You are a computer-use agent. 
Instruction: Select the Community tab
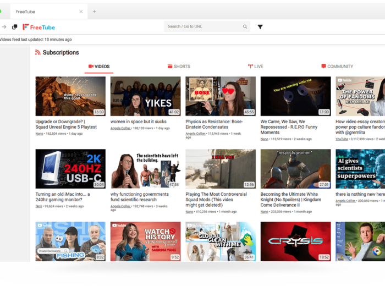[337, 67]
